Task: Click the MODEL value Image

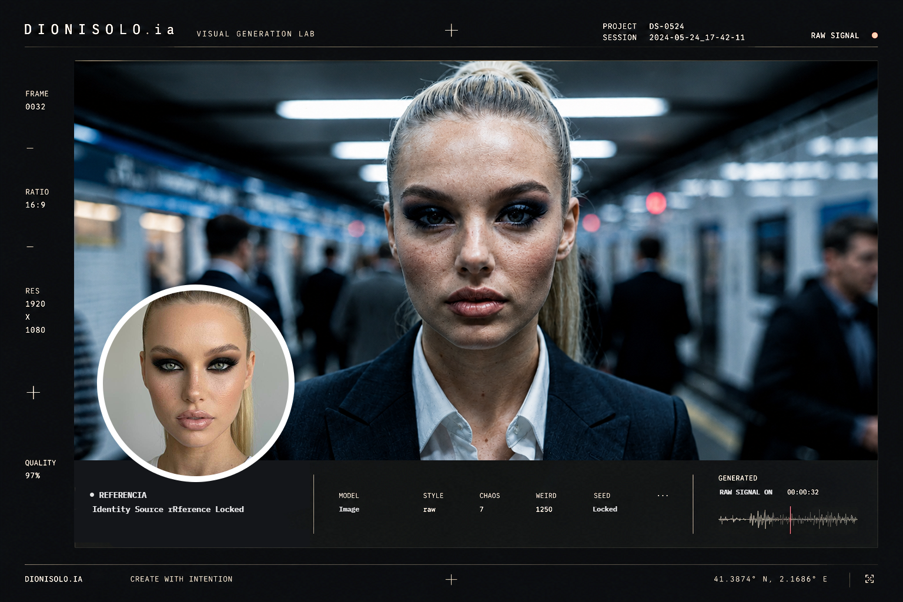Action: click(x=349, y=509)
